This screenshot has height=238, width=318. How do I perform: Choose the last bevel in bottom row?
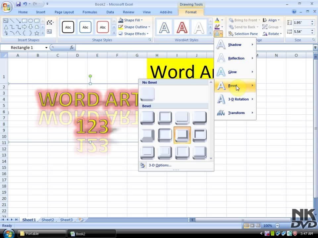tap(199, 152)
